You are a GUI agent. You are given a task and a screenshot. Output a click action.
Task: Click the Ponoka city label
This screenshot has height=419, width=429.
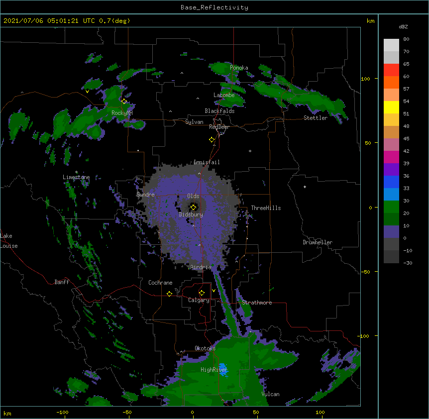click(239, 68)
